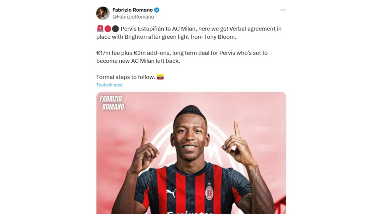Click the blue verified badge
This screenshot has height=214, width=381.
point(157,10)
